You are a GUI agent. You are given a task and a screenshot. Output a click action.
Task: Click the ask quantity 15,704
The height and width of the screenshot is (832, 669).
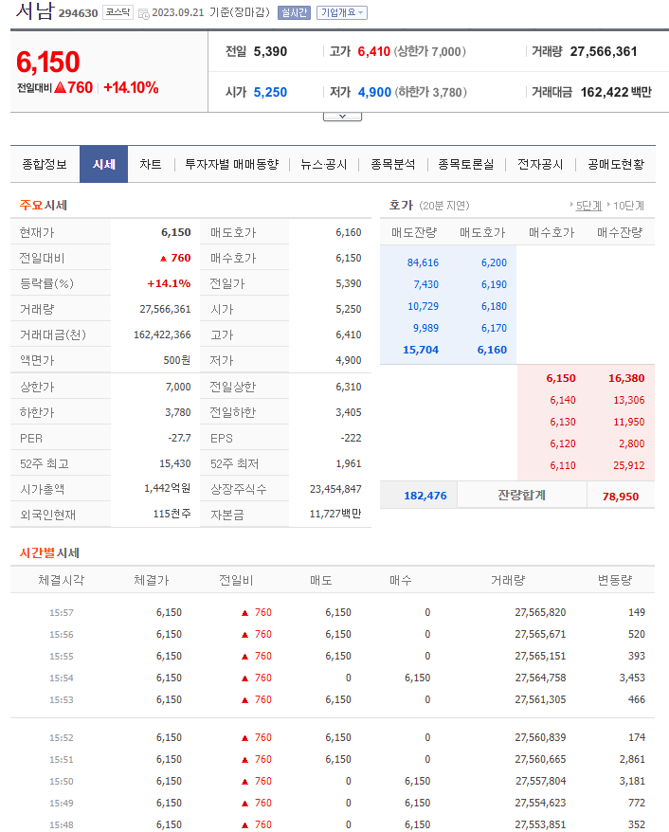click(421, 350)
